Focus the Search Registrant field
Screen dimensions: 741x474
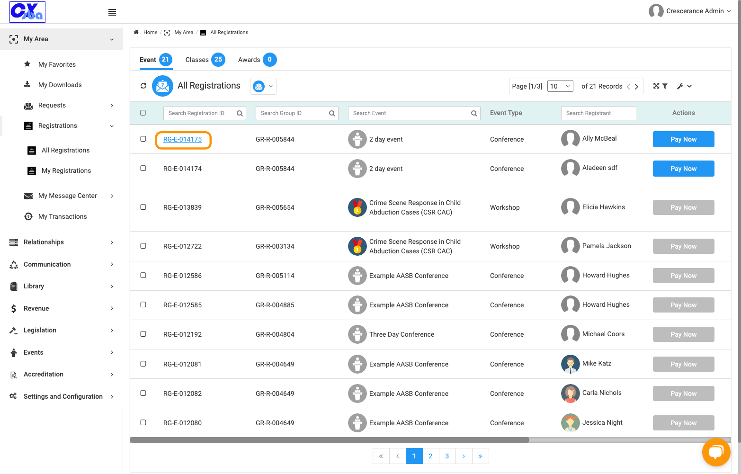(598, 113)
